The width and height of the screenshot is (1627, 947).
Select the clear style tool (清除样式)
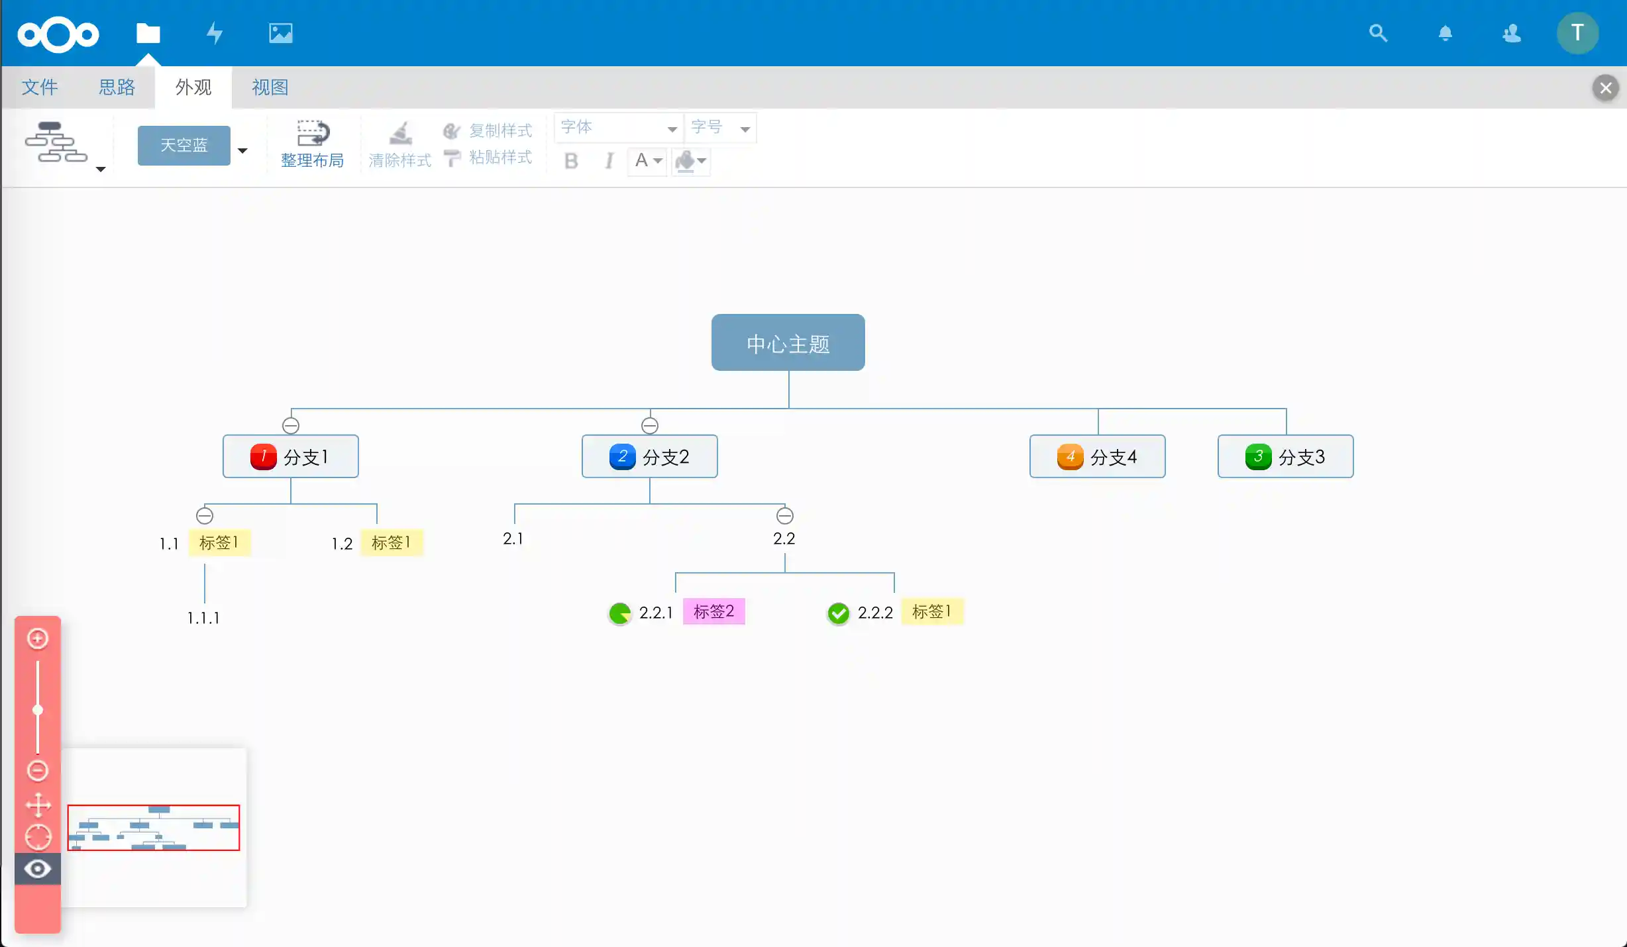[x=399, y=142]
